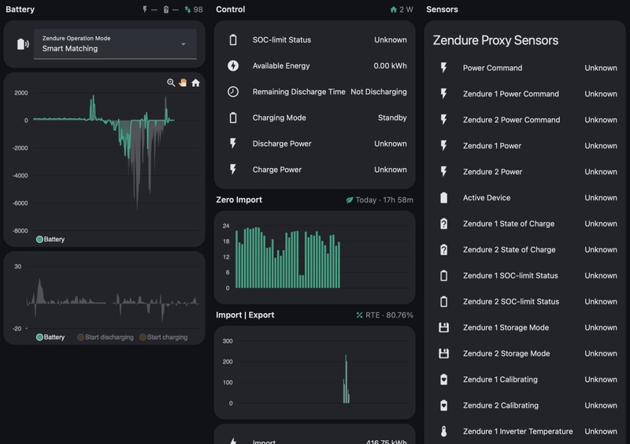Click the battery icon next to Charging Mode
Image resolution: width=630 pixels, height=444 pixels.
point(233,118)
